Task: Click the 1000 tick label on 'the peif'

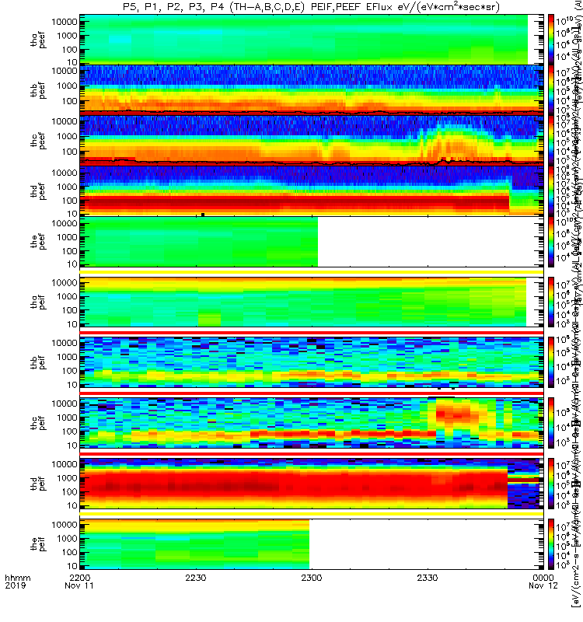Action: tap(67, 538)
